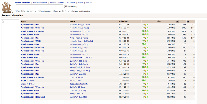This screenshot has height=104, width=207.
Task: Sort torrents by Name header
Action: (x=72, y=21)
